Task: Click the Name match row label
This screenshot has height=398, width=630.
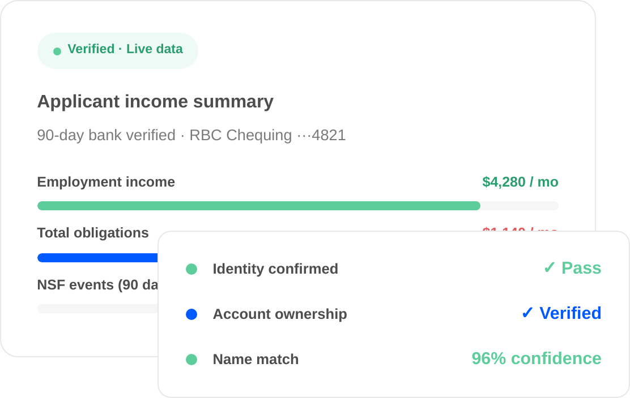Action: click(x=256, y=360)
